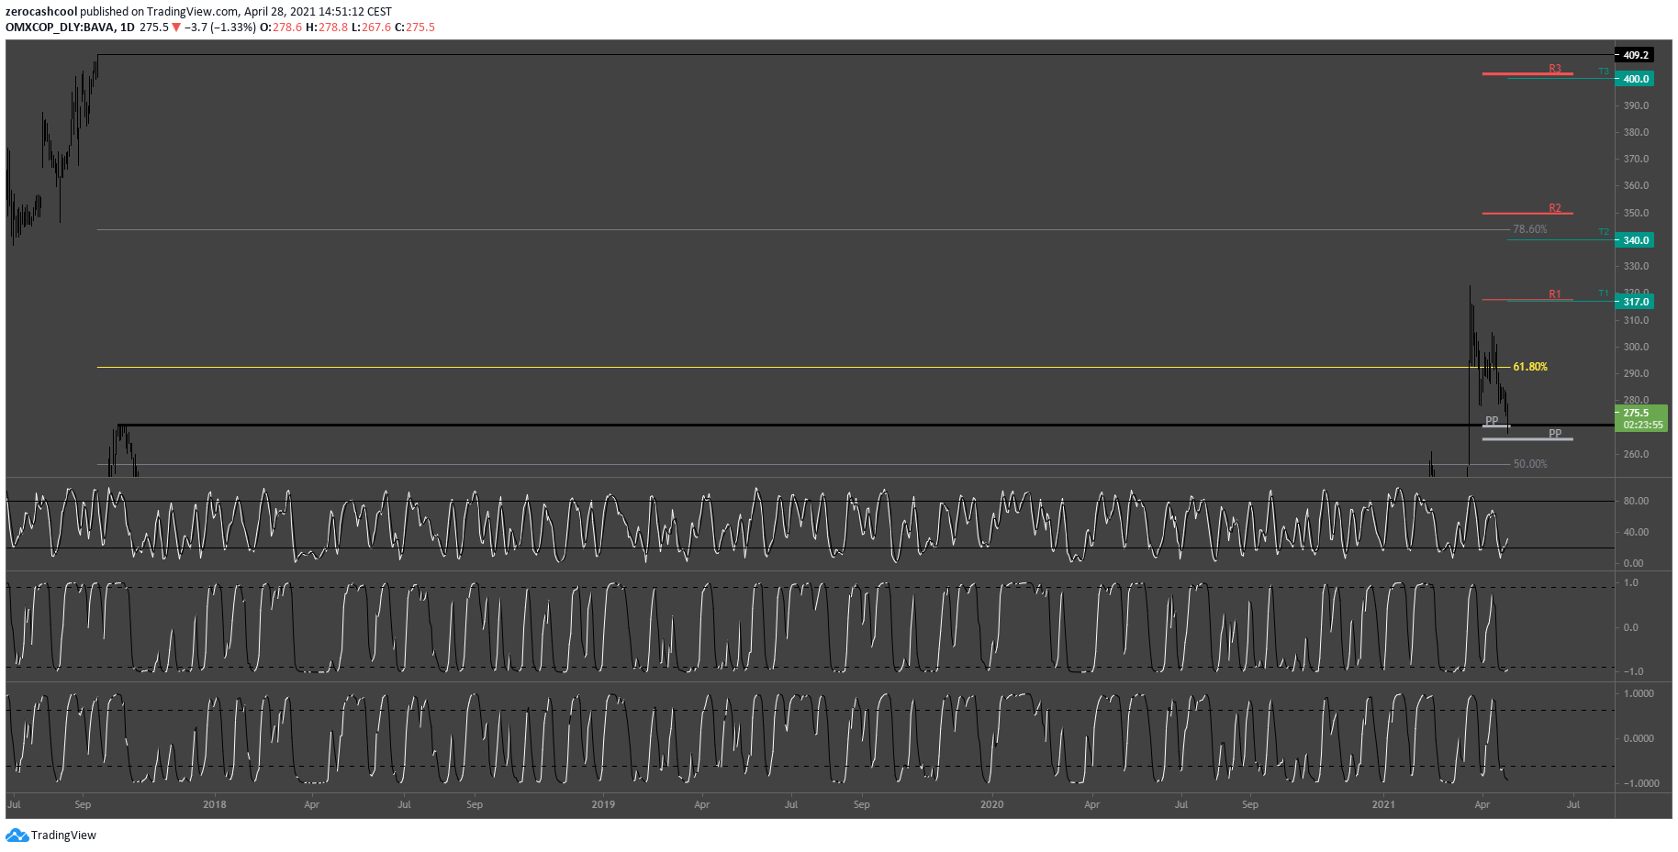The width and height of the screenshot is (1678, 852).
Task: Select the R2 pivot resistance label
Action: coord(1555,208)
